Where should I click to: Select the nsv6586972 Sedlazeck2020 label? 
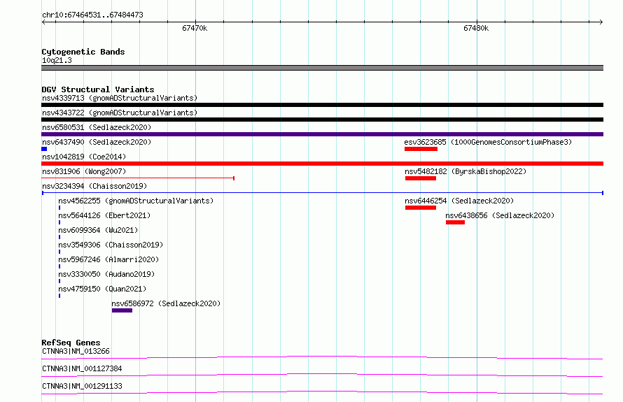pyautogui.click(x=166, y=303)
